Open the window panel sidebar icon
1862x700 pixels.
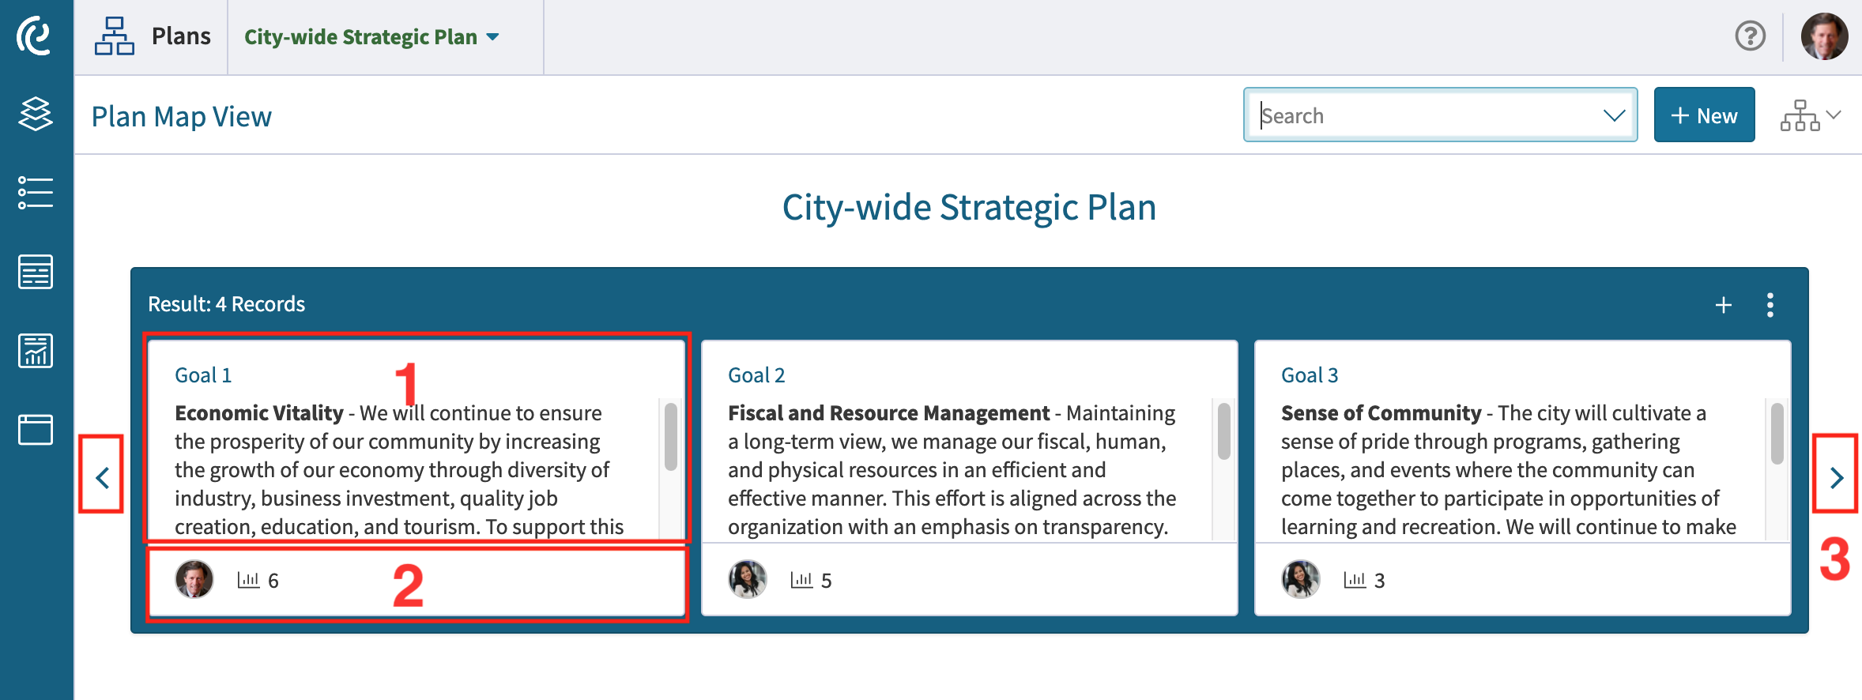[36, 430]
